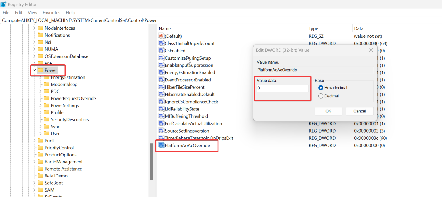
Task: Click the SourceSettingsVersion DWORD icon
Action: click(x=161, y=131)
